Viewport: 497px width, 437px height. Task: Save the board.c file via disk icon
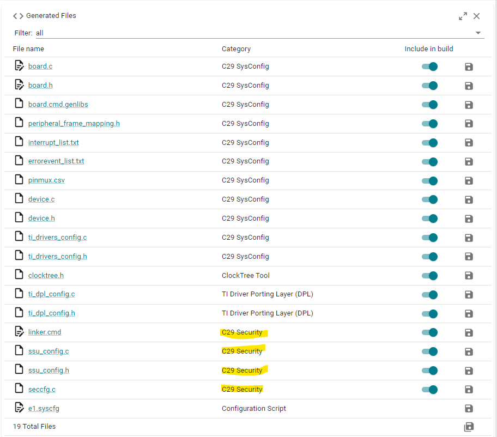pyautogui.click(x=469, y=66)
